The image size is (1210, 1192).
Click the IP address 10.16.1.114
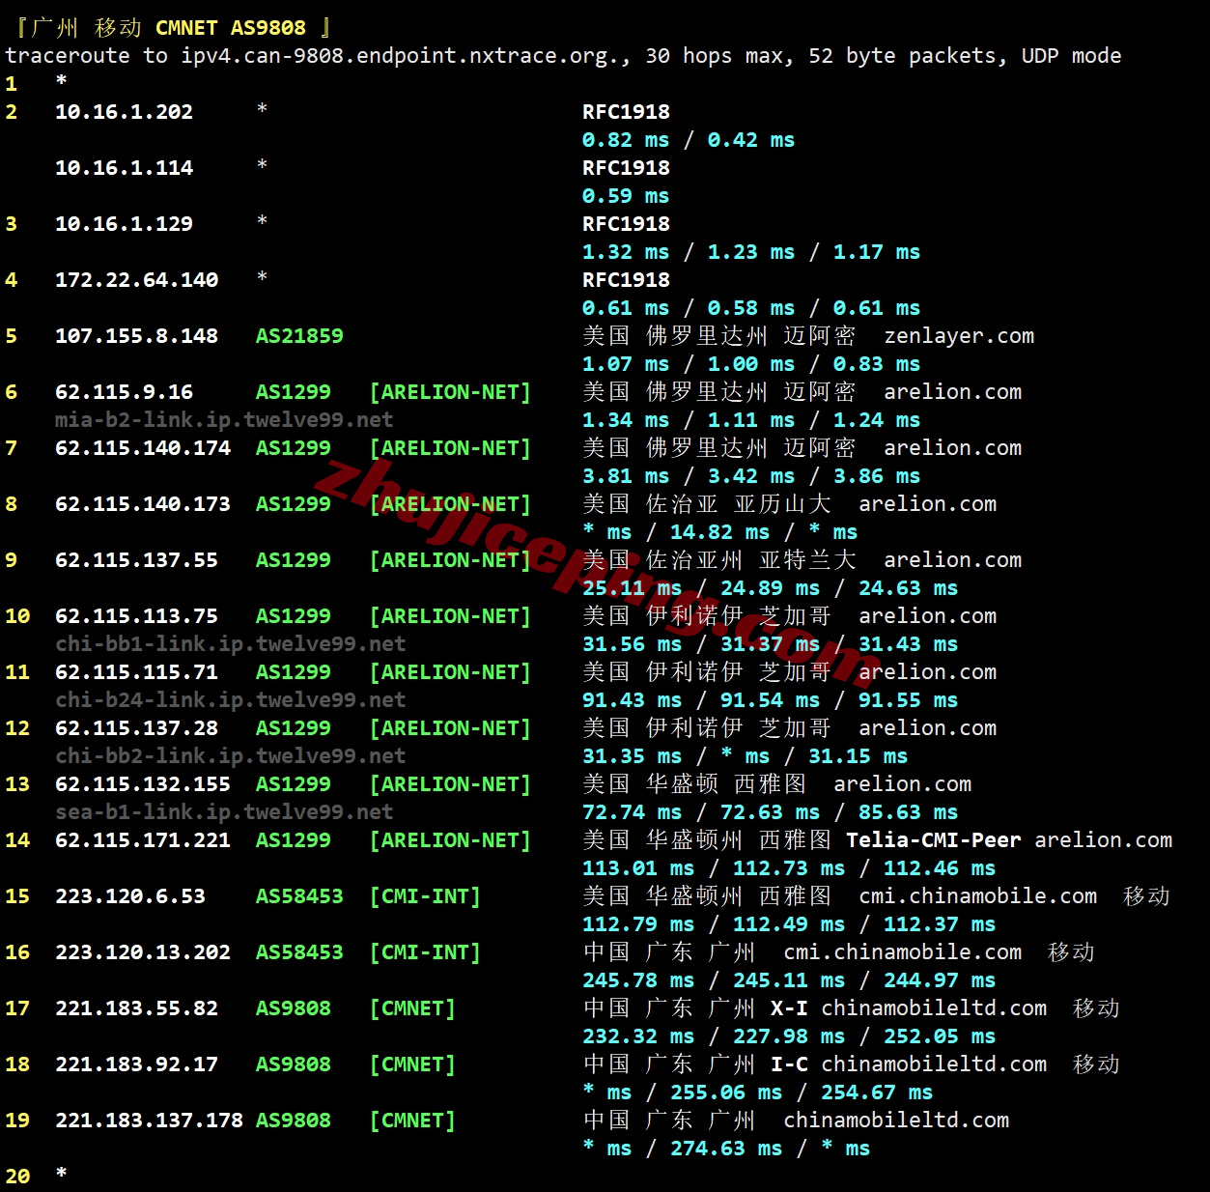coord(124,168)
